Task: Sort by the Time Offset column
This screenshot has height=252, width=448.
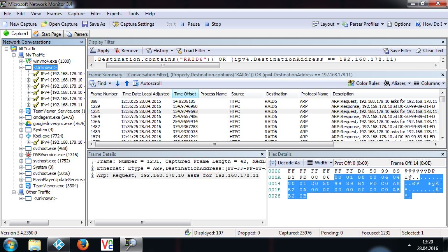Action: tap(185, 94)
